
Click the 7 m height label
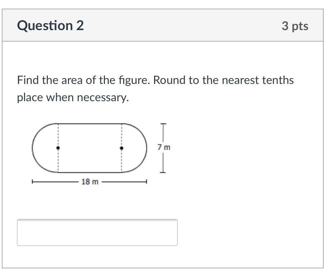pos(164,147)
